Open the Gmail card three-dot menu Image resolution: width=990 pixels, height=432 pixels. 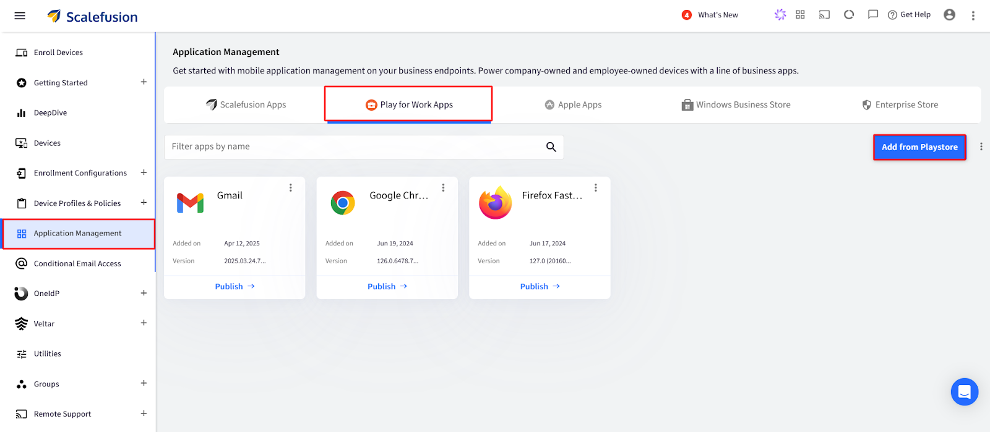[x=290, y=188]
